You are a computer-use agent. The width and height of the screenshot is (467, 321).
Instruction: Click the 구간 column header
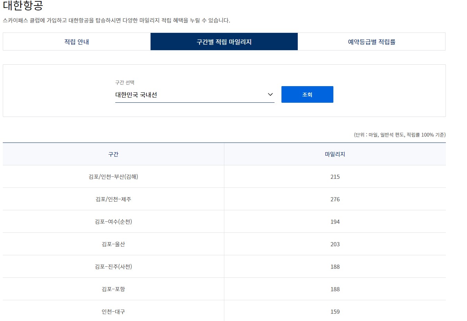click(113, 154)
